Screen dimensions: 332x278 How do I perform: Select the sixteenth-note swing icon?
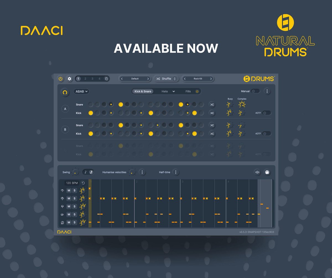coord(91,172)
